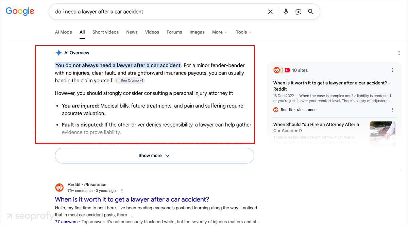Click the magnifying glass search button
The height and width of the screenshot is (226, 408).
pos(311,12)
